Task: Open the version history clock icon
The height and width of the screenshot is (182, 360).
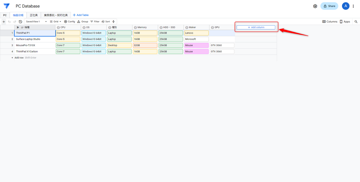Action: 20,22
